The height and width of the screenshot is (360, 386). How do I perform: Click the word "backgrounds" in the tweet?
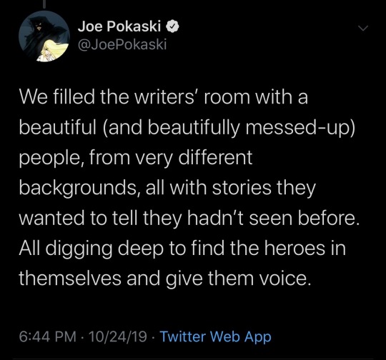click(79, 189)
